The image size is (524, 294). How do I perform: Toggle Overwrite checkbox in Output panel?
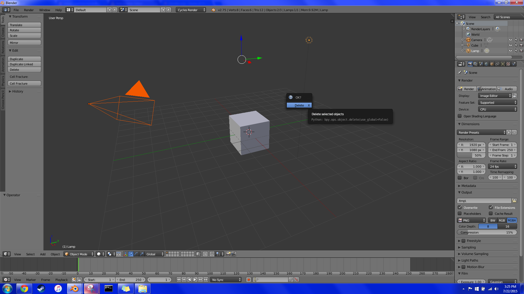(460, 207)
